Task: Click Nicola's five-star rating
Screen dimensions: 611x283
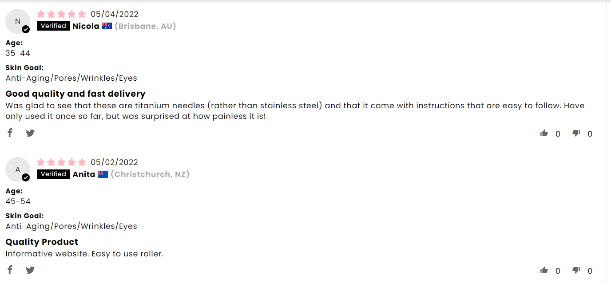Action: tap(61, 14)
